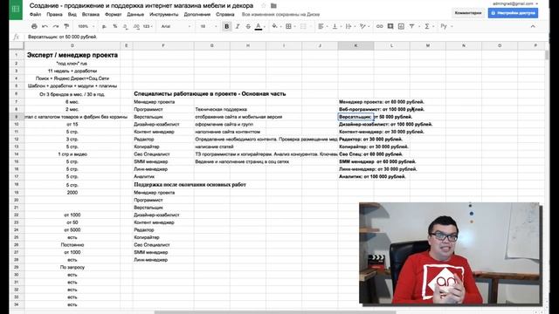Collapse the toolbar with chevron
The width and height of the screenshot is (559, 314).
click(x=533, y=26)
